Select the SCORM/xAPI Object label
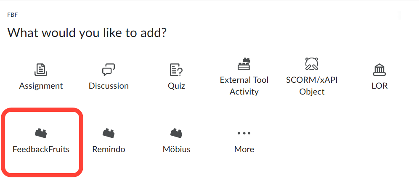Viewport: 419px width, 179px height. point(312,86)
